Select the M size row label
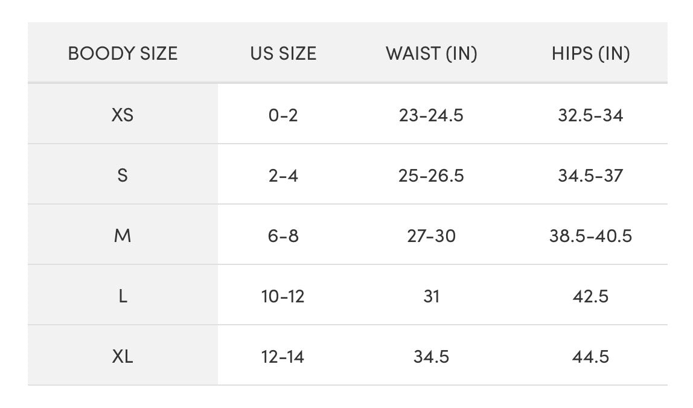 pos(123,236)
